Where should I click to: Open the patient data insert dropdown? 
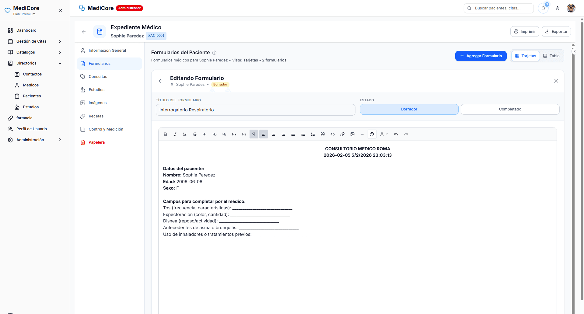click(x=384, y=134)
